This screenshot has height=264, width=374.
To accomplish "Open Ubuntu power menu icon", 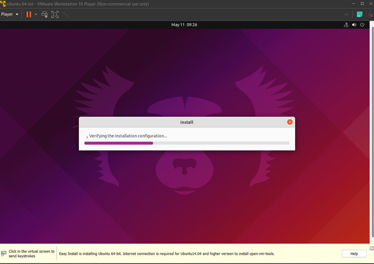I will (362, 25).
